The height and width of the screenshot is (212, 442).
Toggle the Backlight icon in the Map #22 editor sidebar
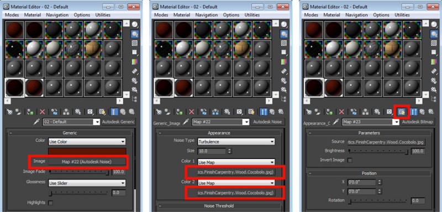(x=284, y=34)
